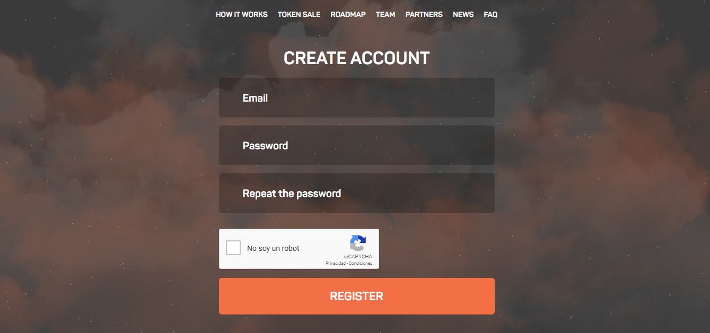710x333 pixels.
Task: Select TEAM in the top navigation
Action: tap(385, 14)
